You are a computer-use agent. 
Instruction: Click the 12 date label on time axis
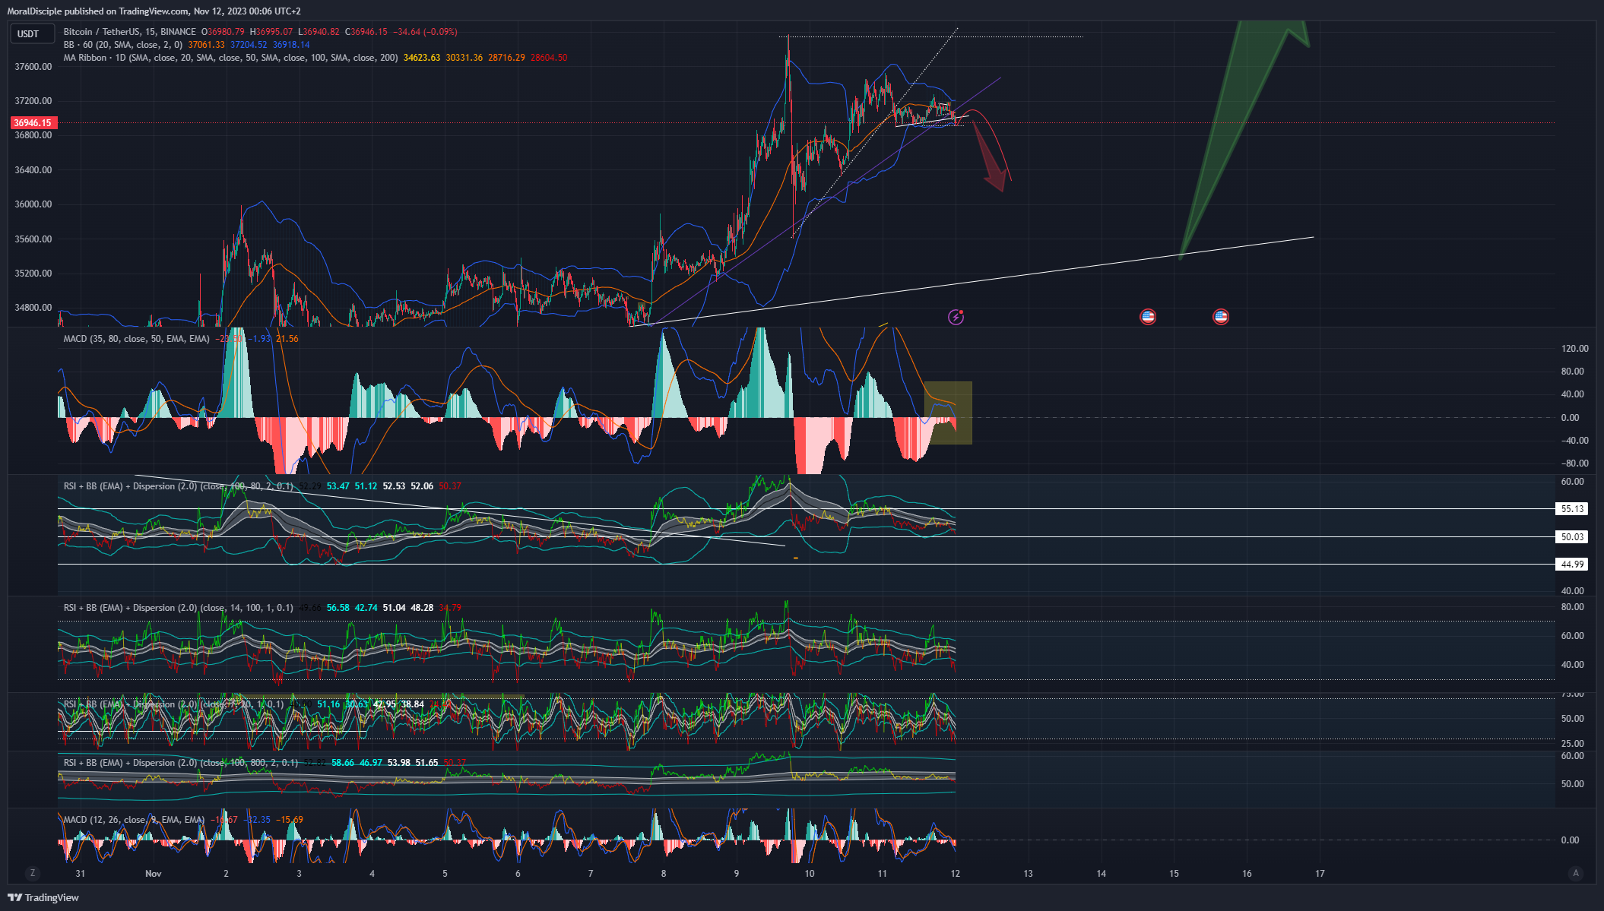click(956, 874)
